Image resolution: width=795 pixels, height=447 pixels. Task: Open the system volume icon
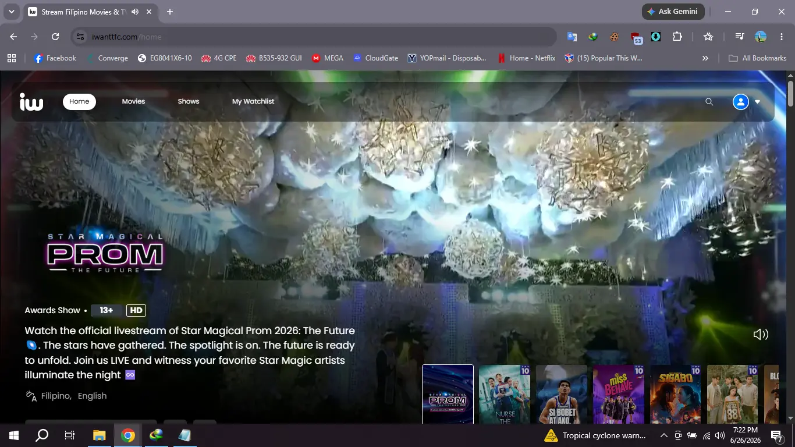[720, 435]
